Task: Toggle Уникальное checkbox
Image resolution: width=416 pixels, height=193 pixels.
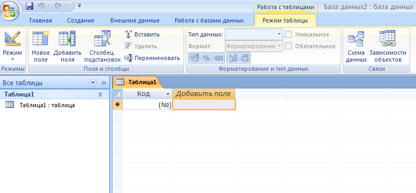Action: coord(289,34)
